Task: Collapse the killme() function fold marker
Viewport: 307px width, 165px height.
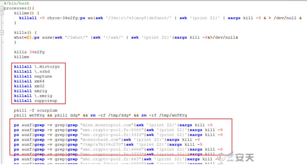Action: (1, 13)
